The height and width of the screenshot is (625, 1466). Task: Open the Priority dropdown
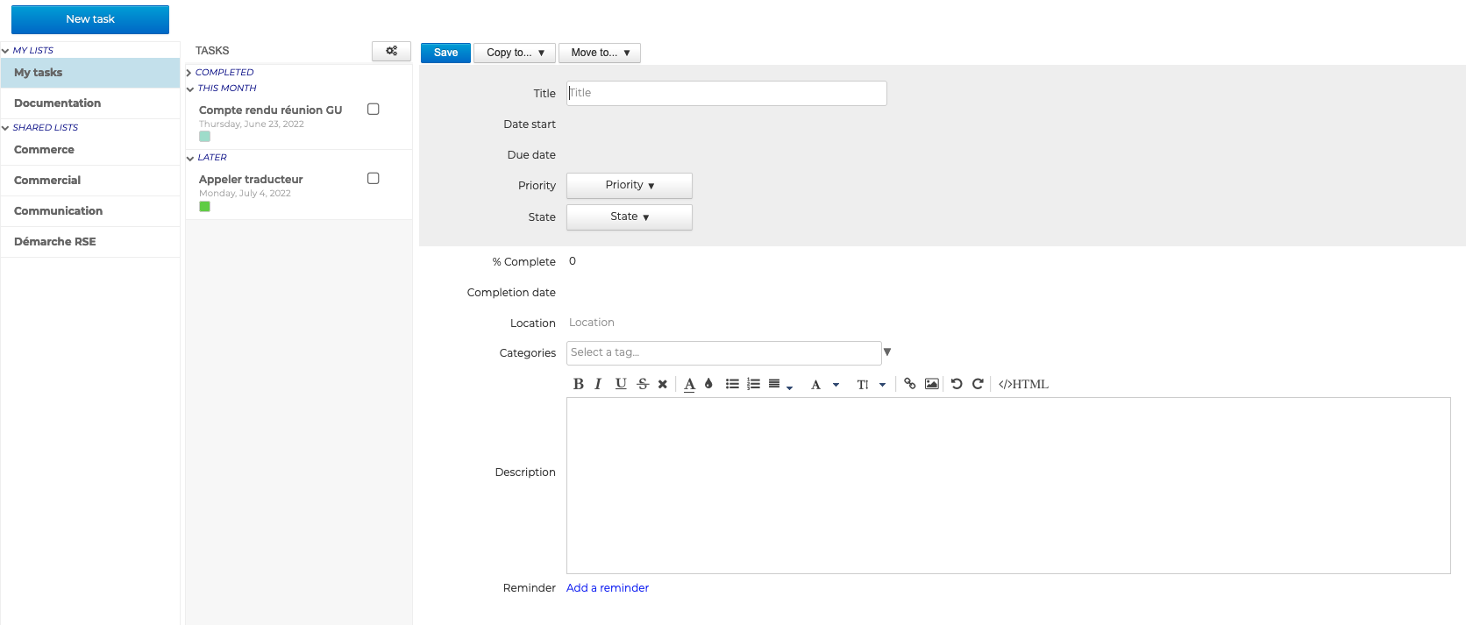pos(629,186)
